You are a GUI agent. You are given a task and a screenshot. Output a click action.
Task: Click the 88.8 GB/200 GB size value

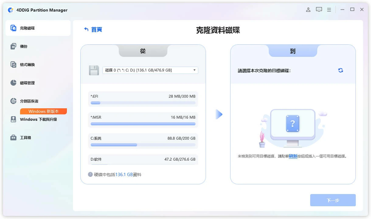(182, 138)
